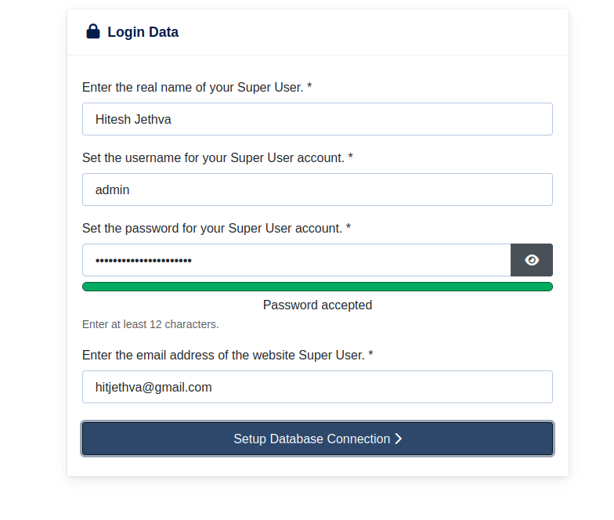This screenshot has height=520, width=614.
Task: Click the green password strength bar
Action: click(x=317, y=287)
